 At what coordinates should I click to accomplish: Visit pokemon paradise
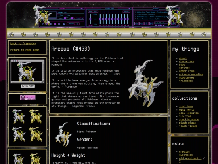pyautogui.click(x=191, y=75)
